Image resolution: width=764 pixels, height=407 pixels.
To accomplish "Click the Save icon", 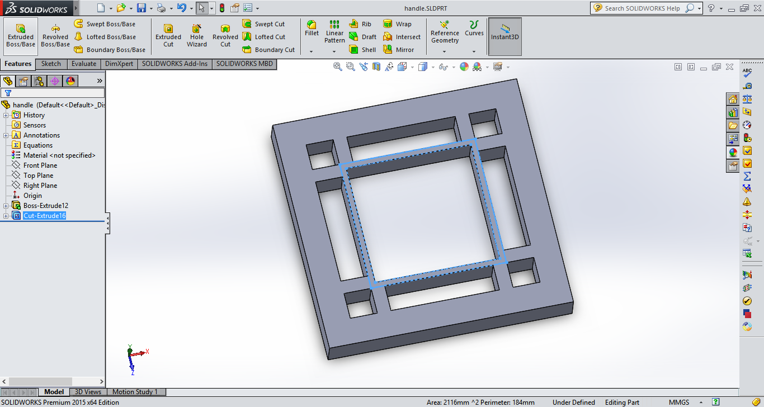I will (x=142, y=8).
